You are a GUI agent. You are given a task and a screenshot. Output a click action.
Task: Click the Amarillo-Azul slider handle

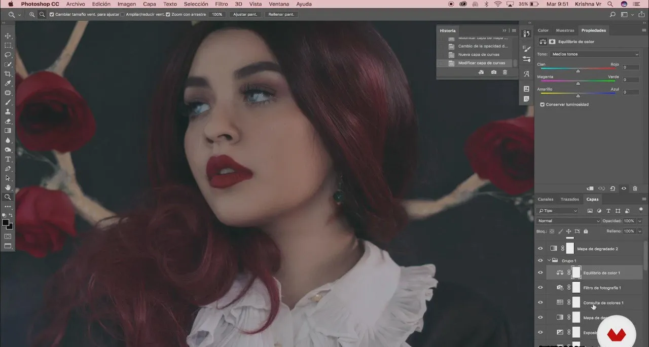(578, 96)
